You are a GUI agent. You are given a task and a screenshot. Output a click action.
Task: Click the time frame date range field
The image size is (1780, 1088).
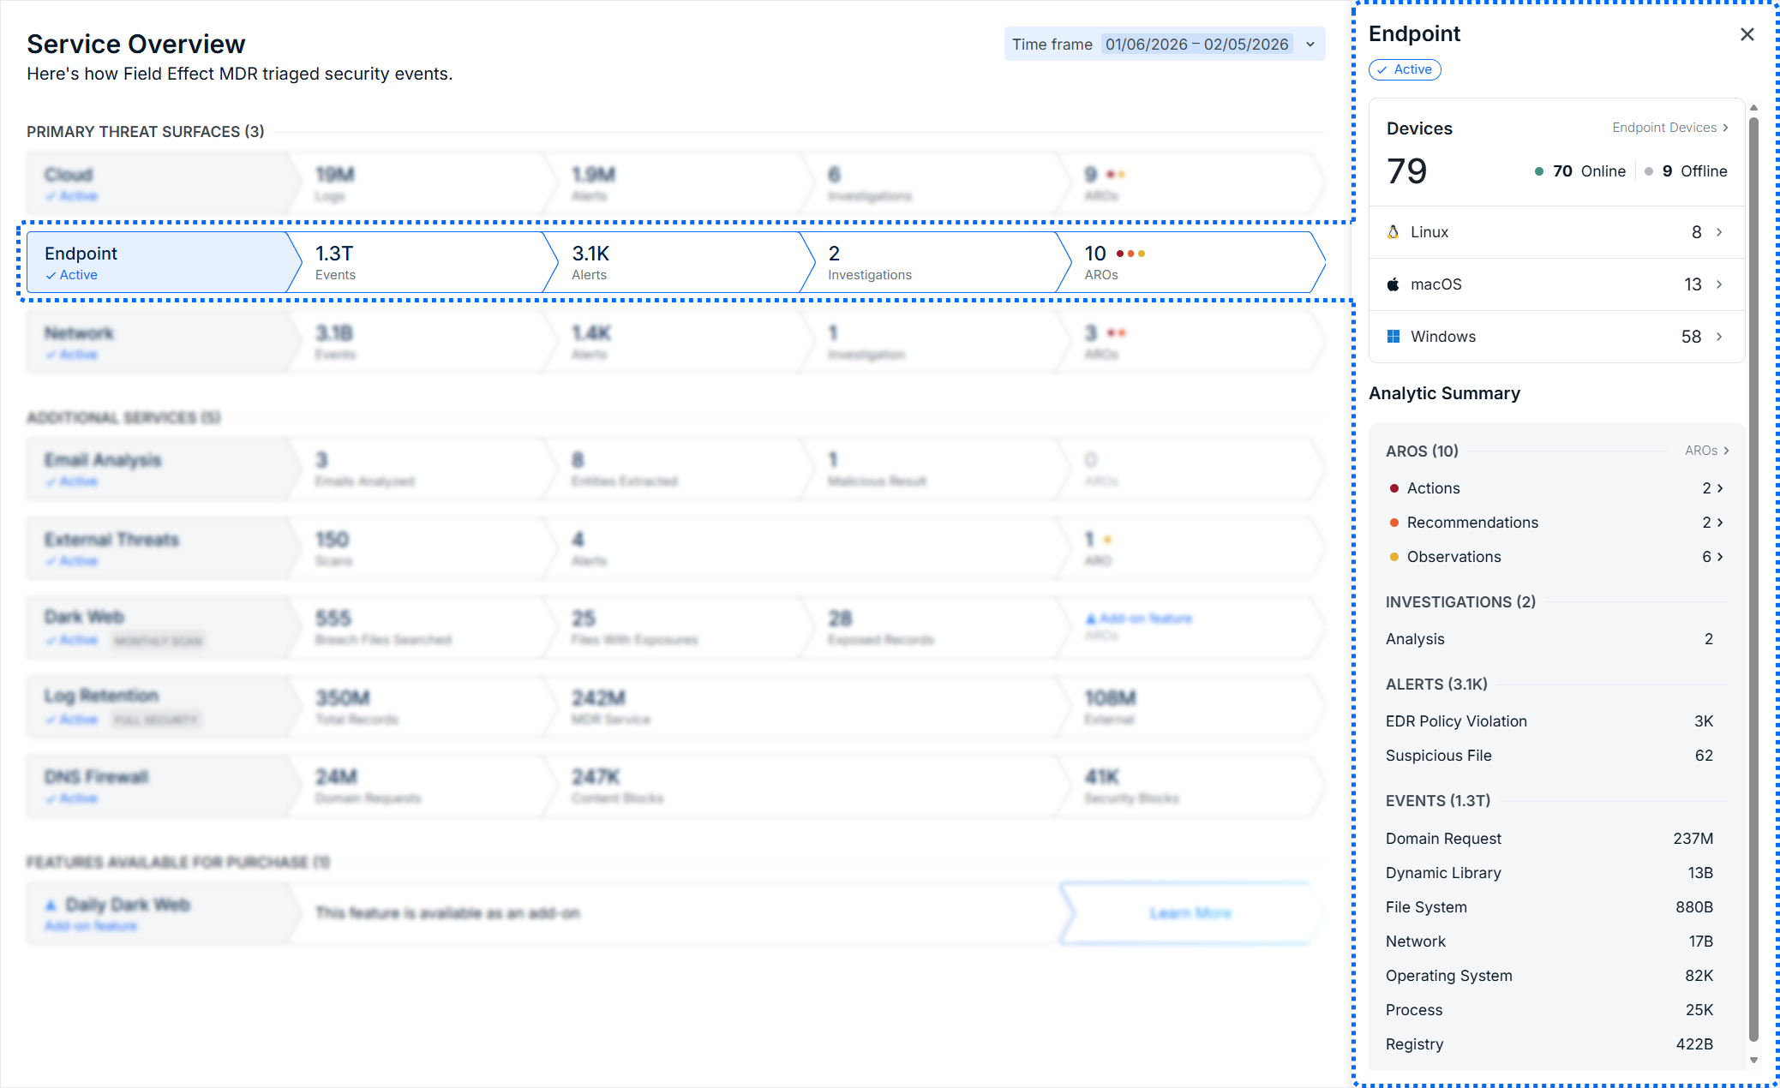1196,45
